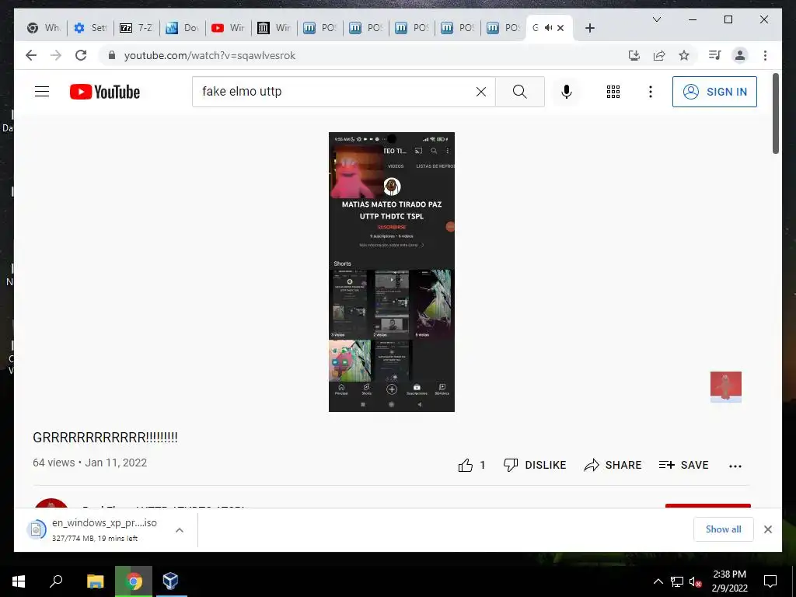796x597 pixels.
Task: Open File Explorer from the taskbar
Action: click(x=95, y=581)
